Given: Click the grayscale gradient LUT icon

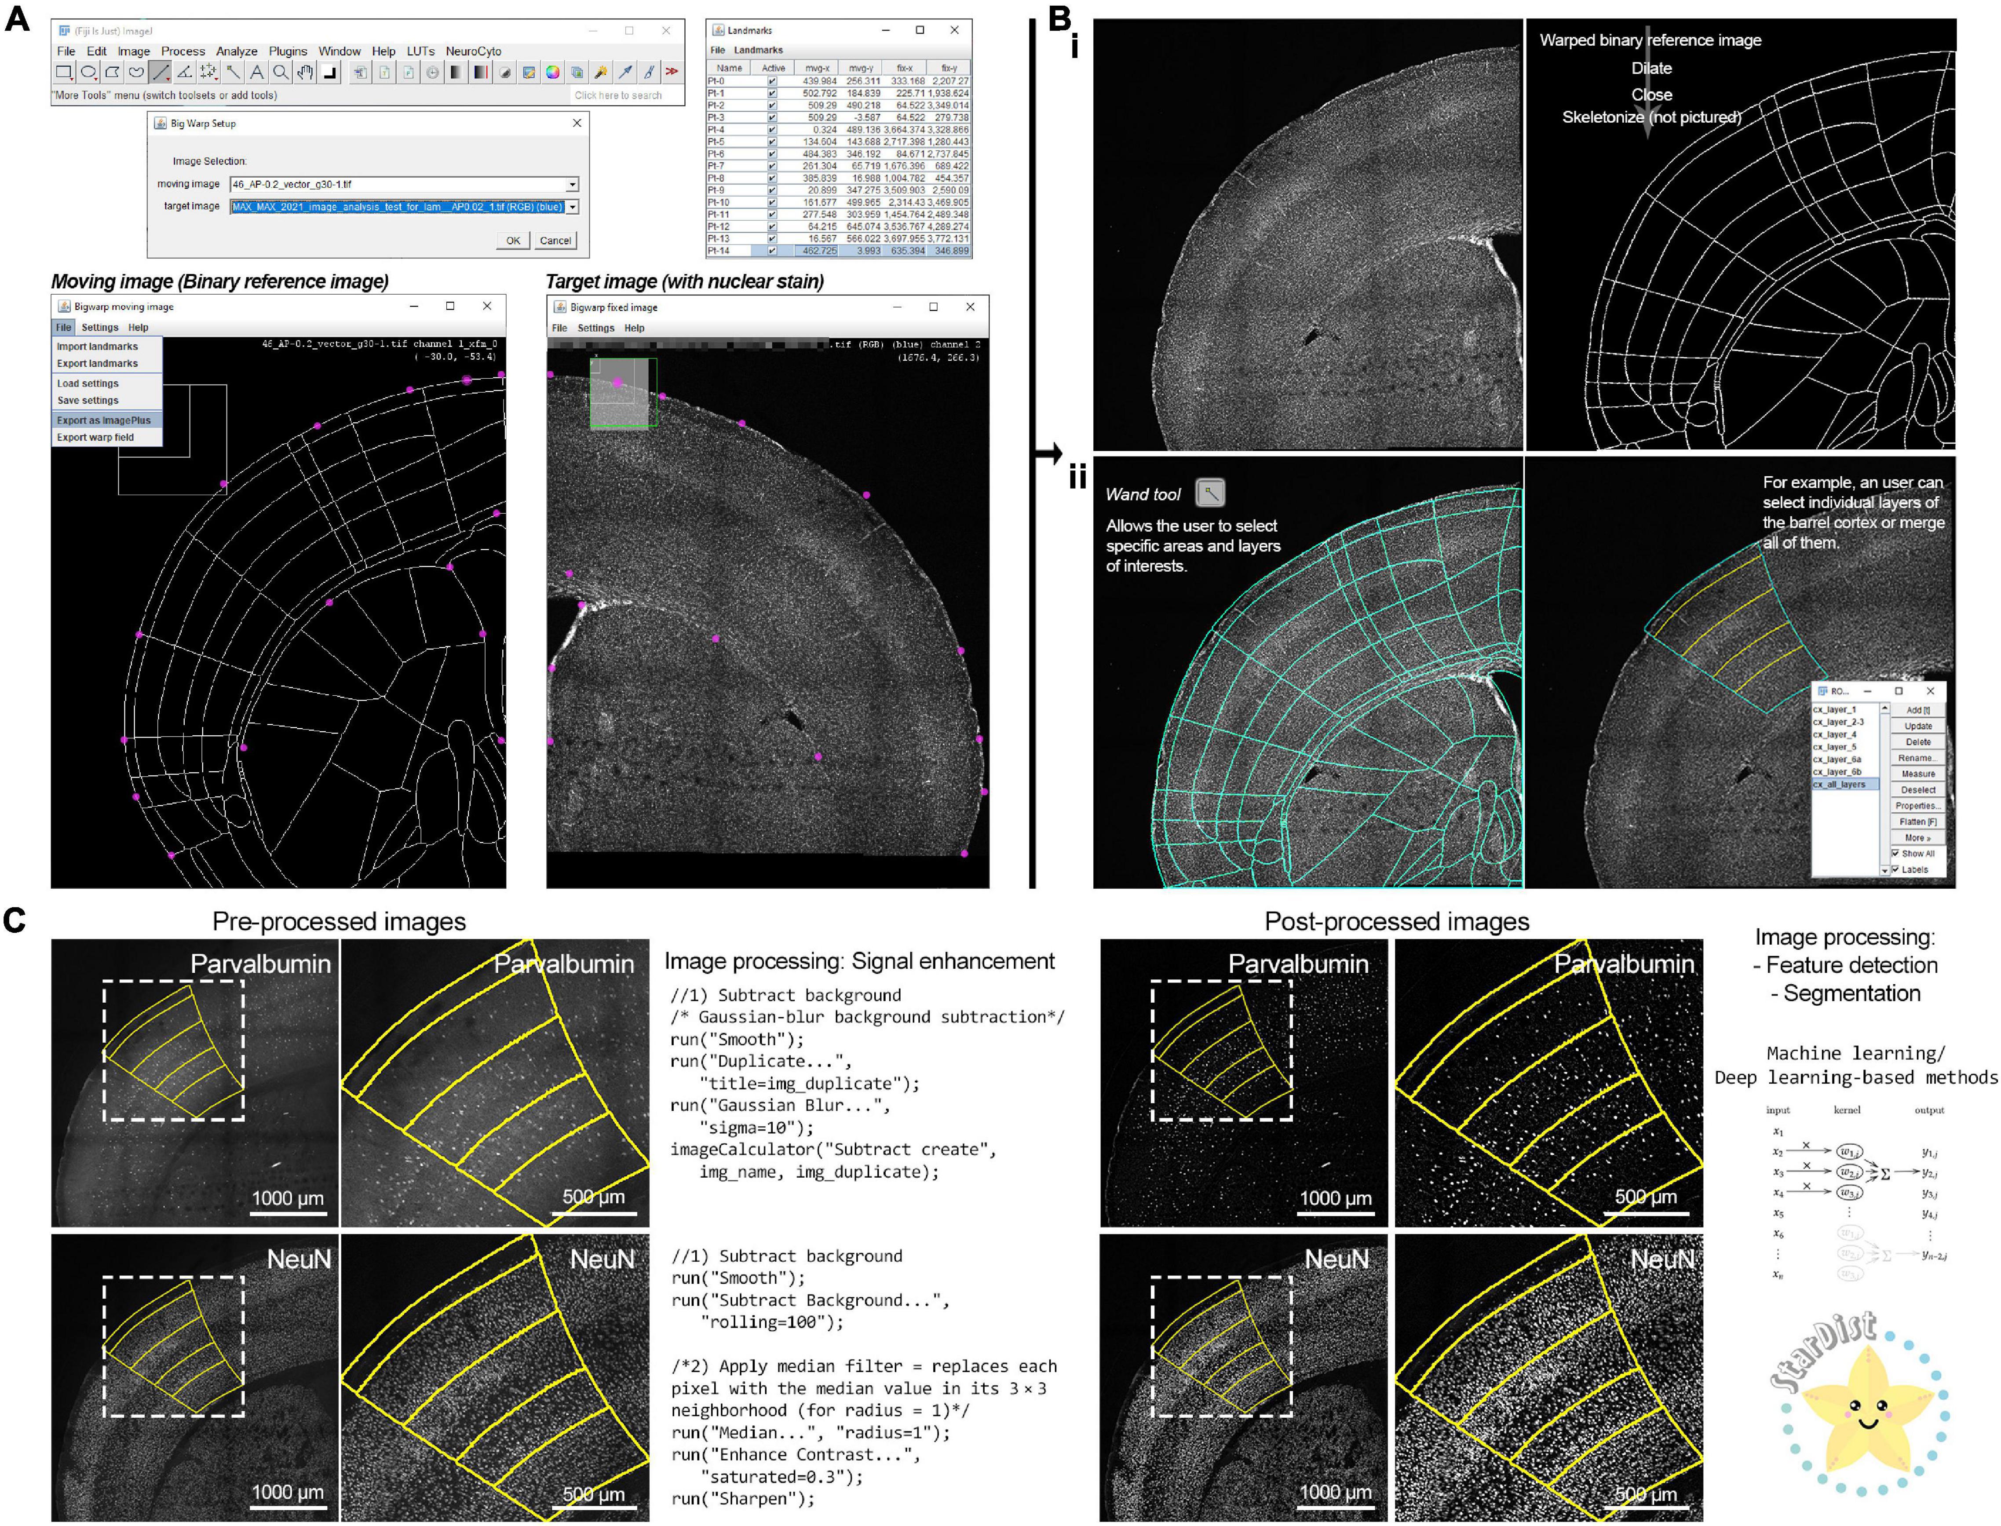Looking at the screenshot, I should [x=456, y=73].
